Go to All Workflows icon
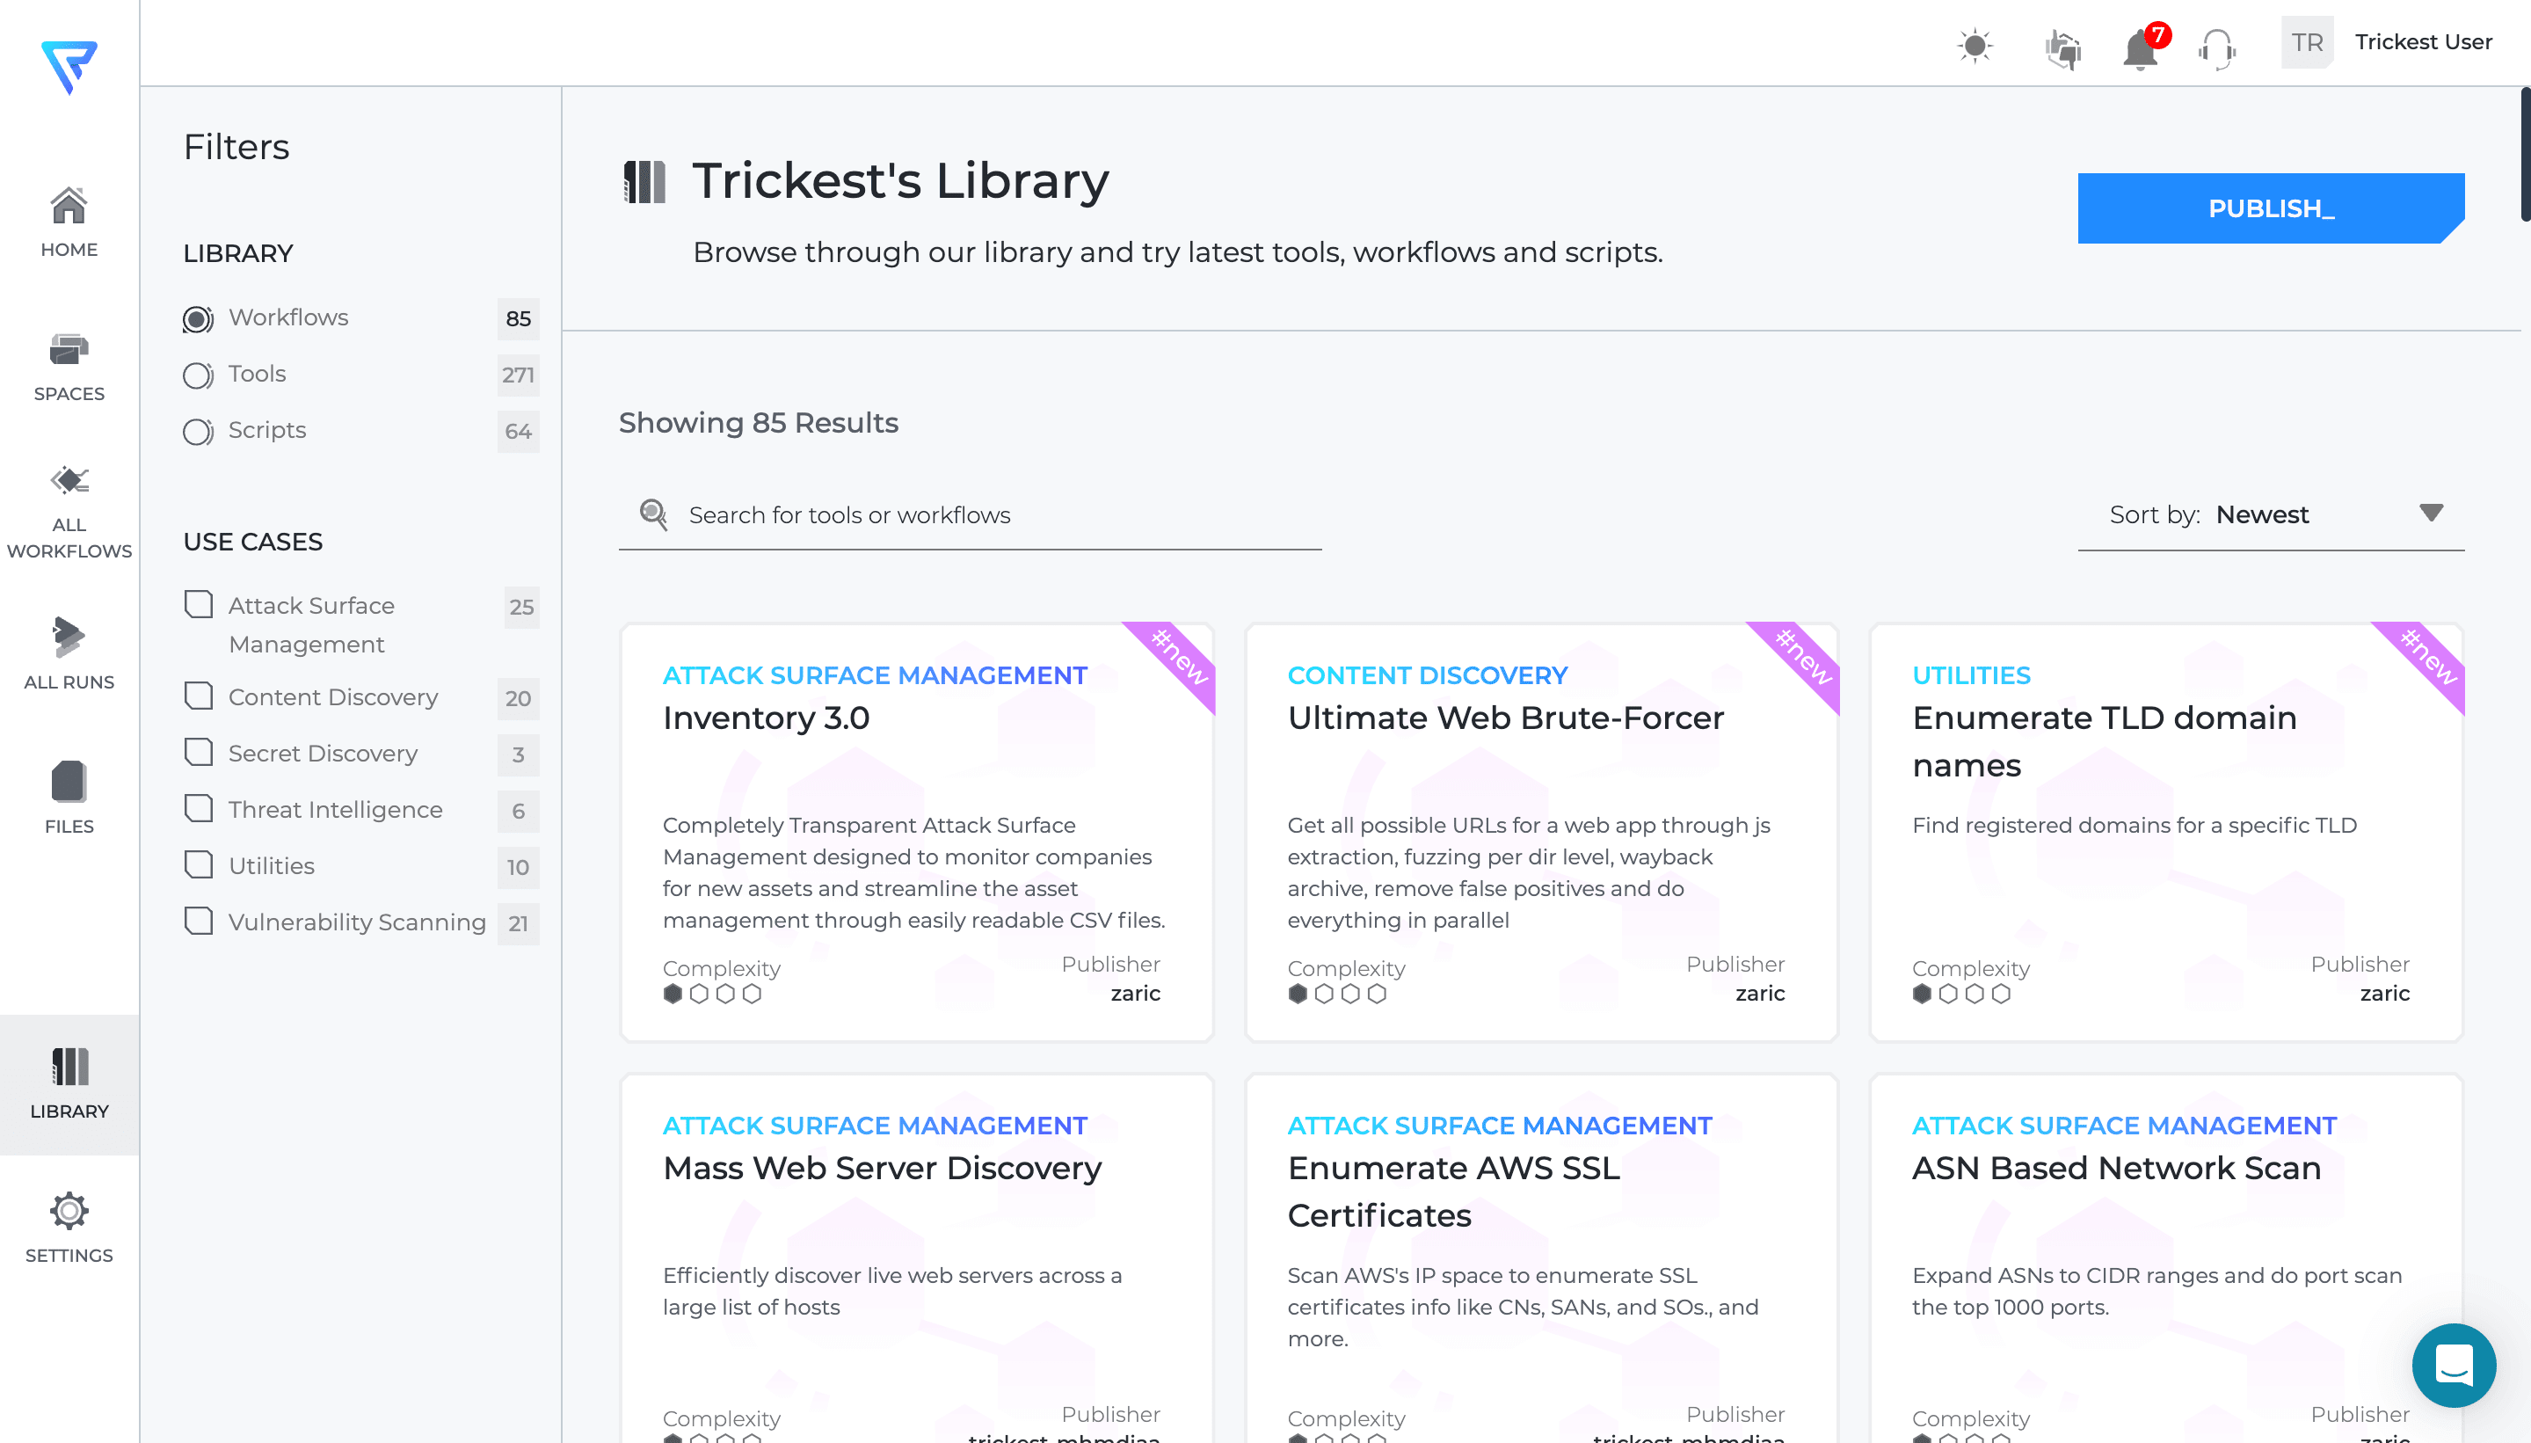Screen dimensions: 2531x1443 (69, 481)
